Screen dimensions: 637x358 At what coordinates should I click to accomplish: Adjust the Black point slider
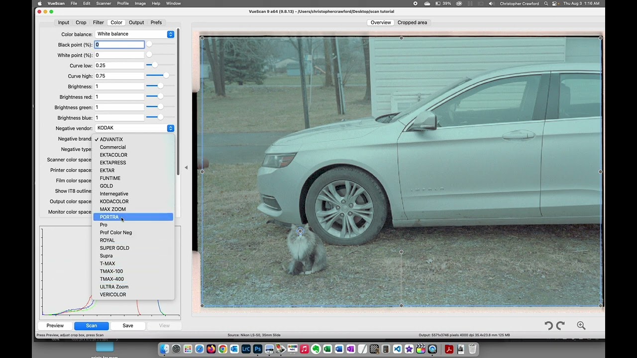pyautogui.click(x=149, y=45)
